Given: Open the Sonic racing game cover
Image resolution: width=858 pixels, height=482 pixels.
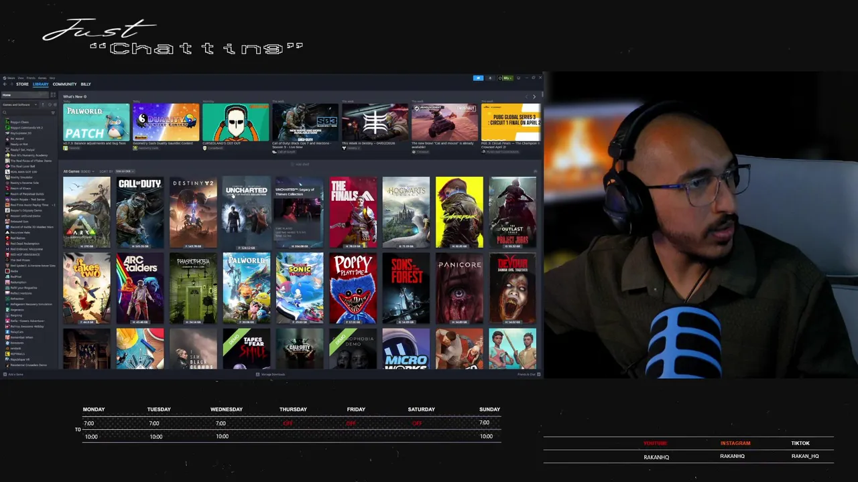Looking at the screenshot, I should [x=300, y=288].
